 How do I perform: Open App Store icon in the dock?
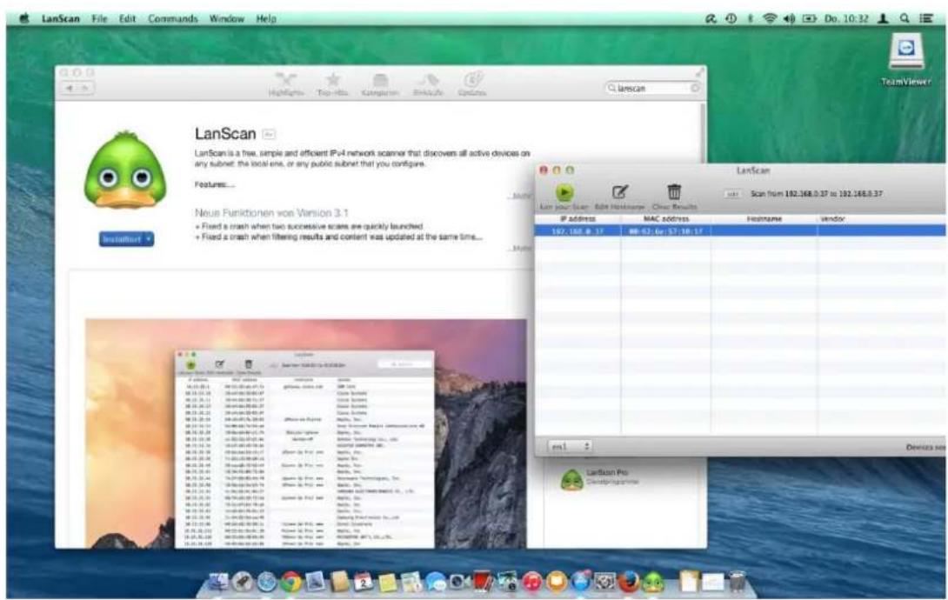click(581, 581)
